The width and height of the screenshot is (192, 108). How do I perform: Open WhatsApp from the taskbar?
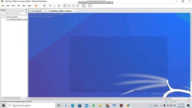point(94,105)
